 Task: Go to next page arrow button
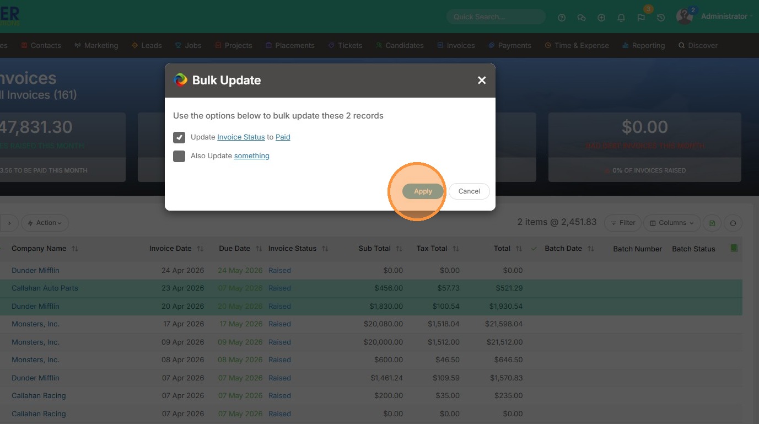pos(9,223)
